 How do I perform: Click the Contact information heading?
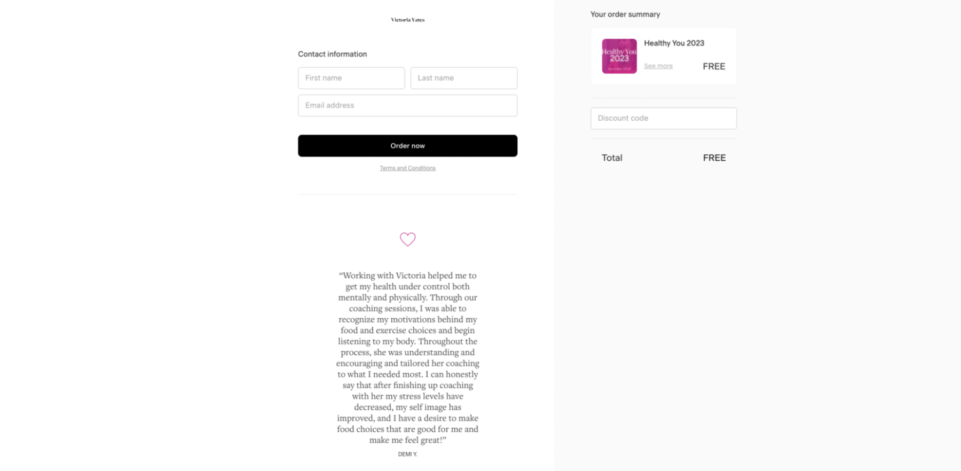[x=332, y=53]
